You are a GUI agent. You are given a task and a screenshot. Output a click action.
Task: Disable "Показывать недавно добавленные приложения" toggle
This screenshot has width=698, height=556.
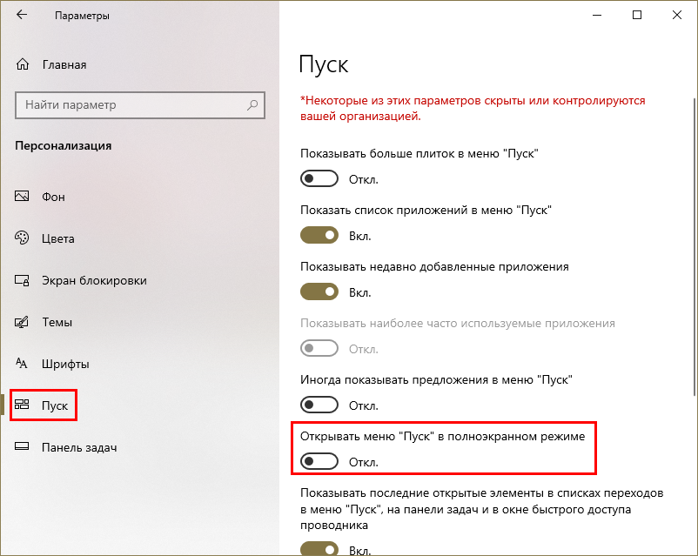point(319,291)
